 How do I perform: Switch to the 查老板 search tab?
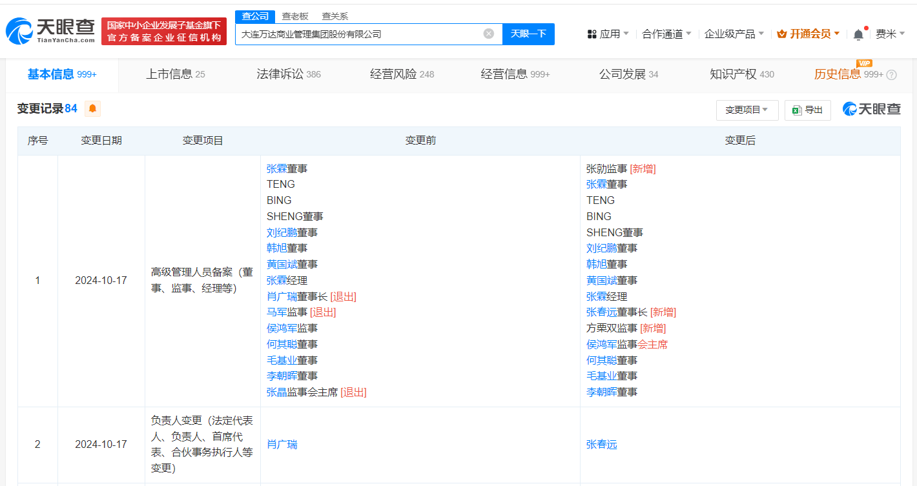point(295,16)
